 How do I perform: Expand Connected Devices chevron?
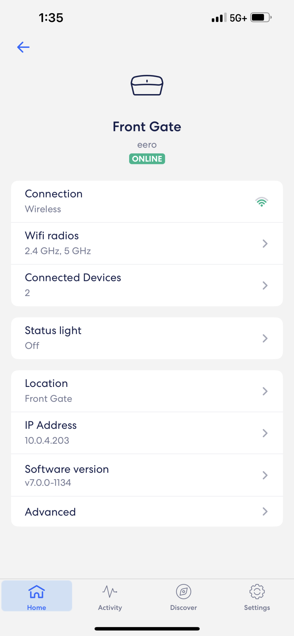pos(265,285)
